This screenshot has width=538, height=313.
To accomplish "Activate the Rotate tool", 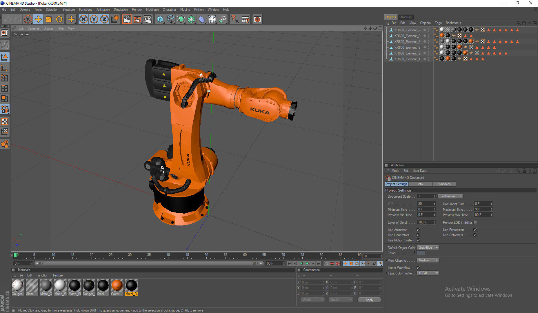I will (59, 19).
